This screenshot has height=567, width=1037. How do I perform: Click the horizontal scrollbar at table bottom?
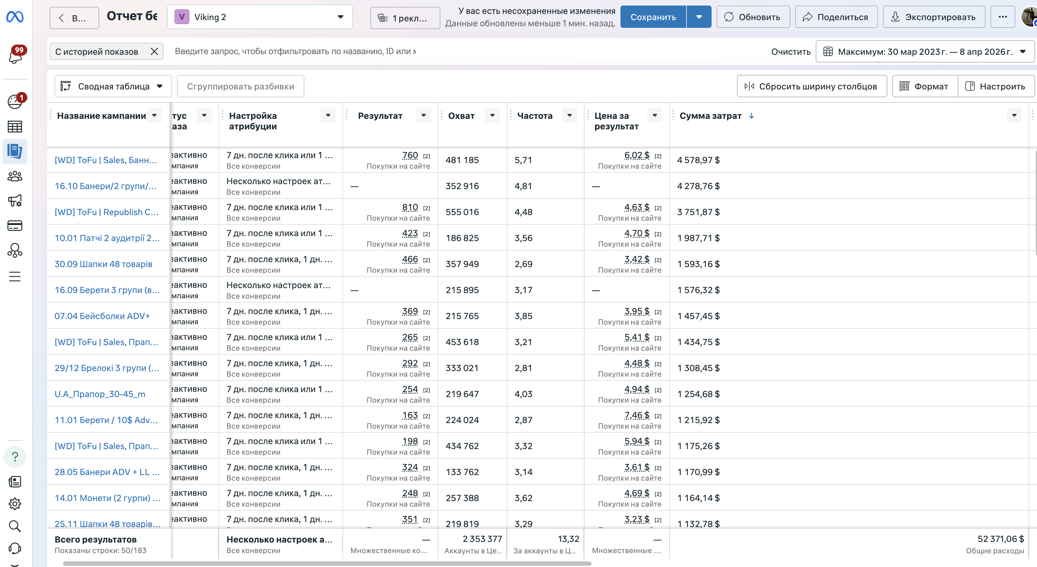point(327,563)
